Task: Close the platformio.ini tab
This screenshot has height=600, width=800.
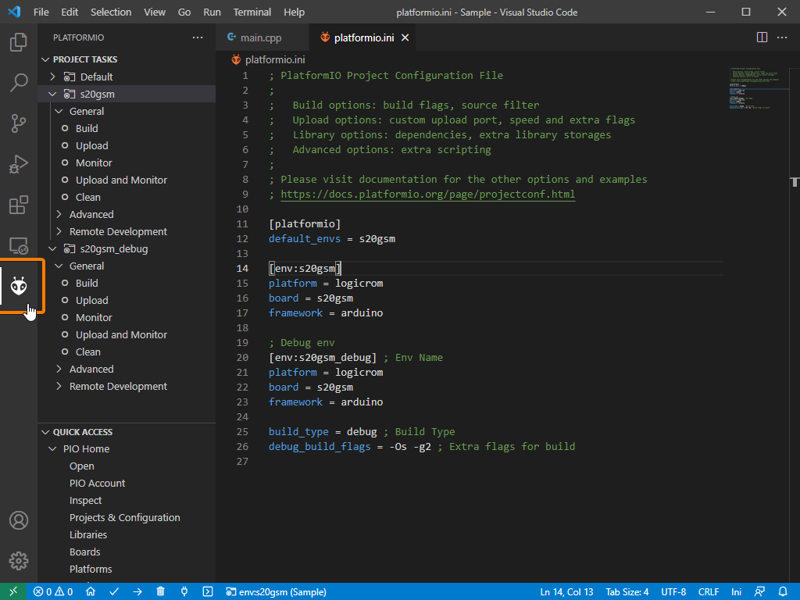Action: pyautogui.click(x=405, y=37)
